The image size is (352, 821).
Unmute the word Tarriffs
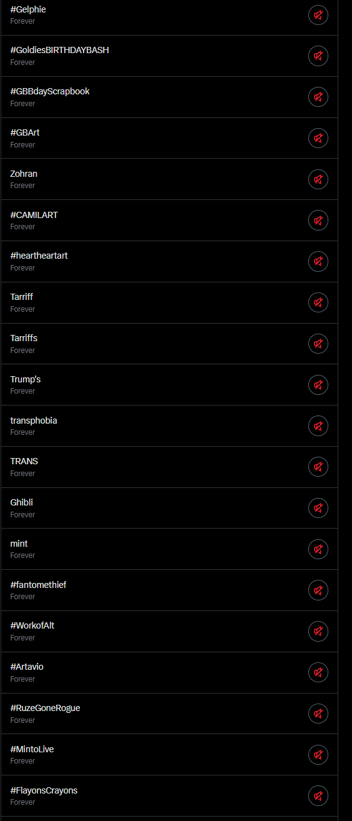click(318, 344)
